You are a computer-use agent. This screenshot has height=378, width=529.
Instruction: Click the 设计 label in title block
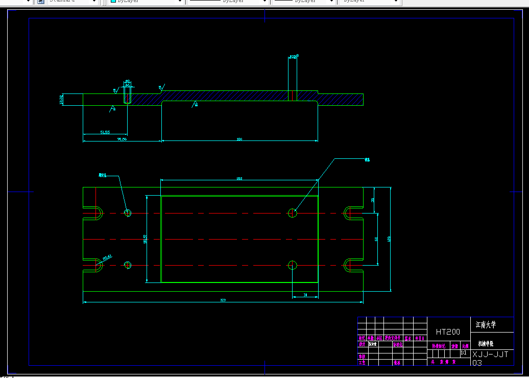[x=362, y=344]
